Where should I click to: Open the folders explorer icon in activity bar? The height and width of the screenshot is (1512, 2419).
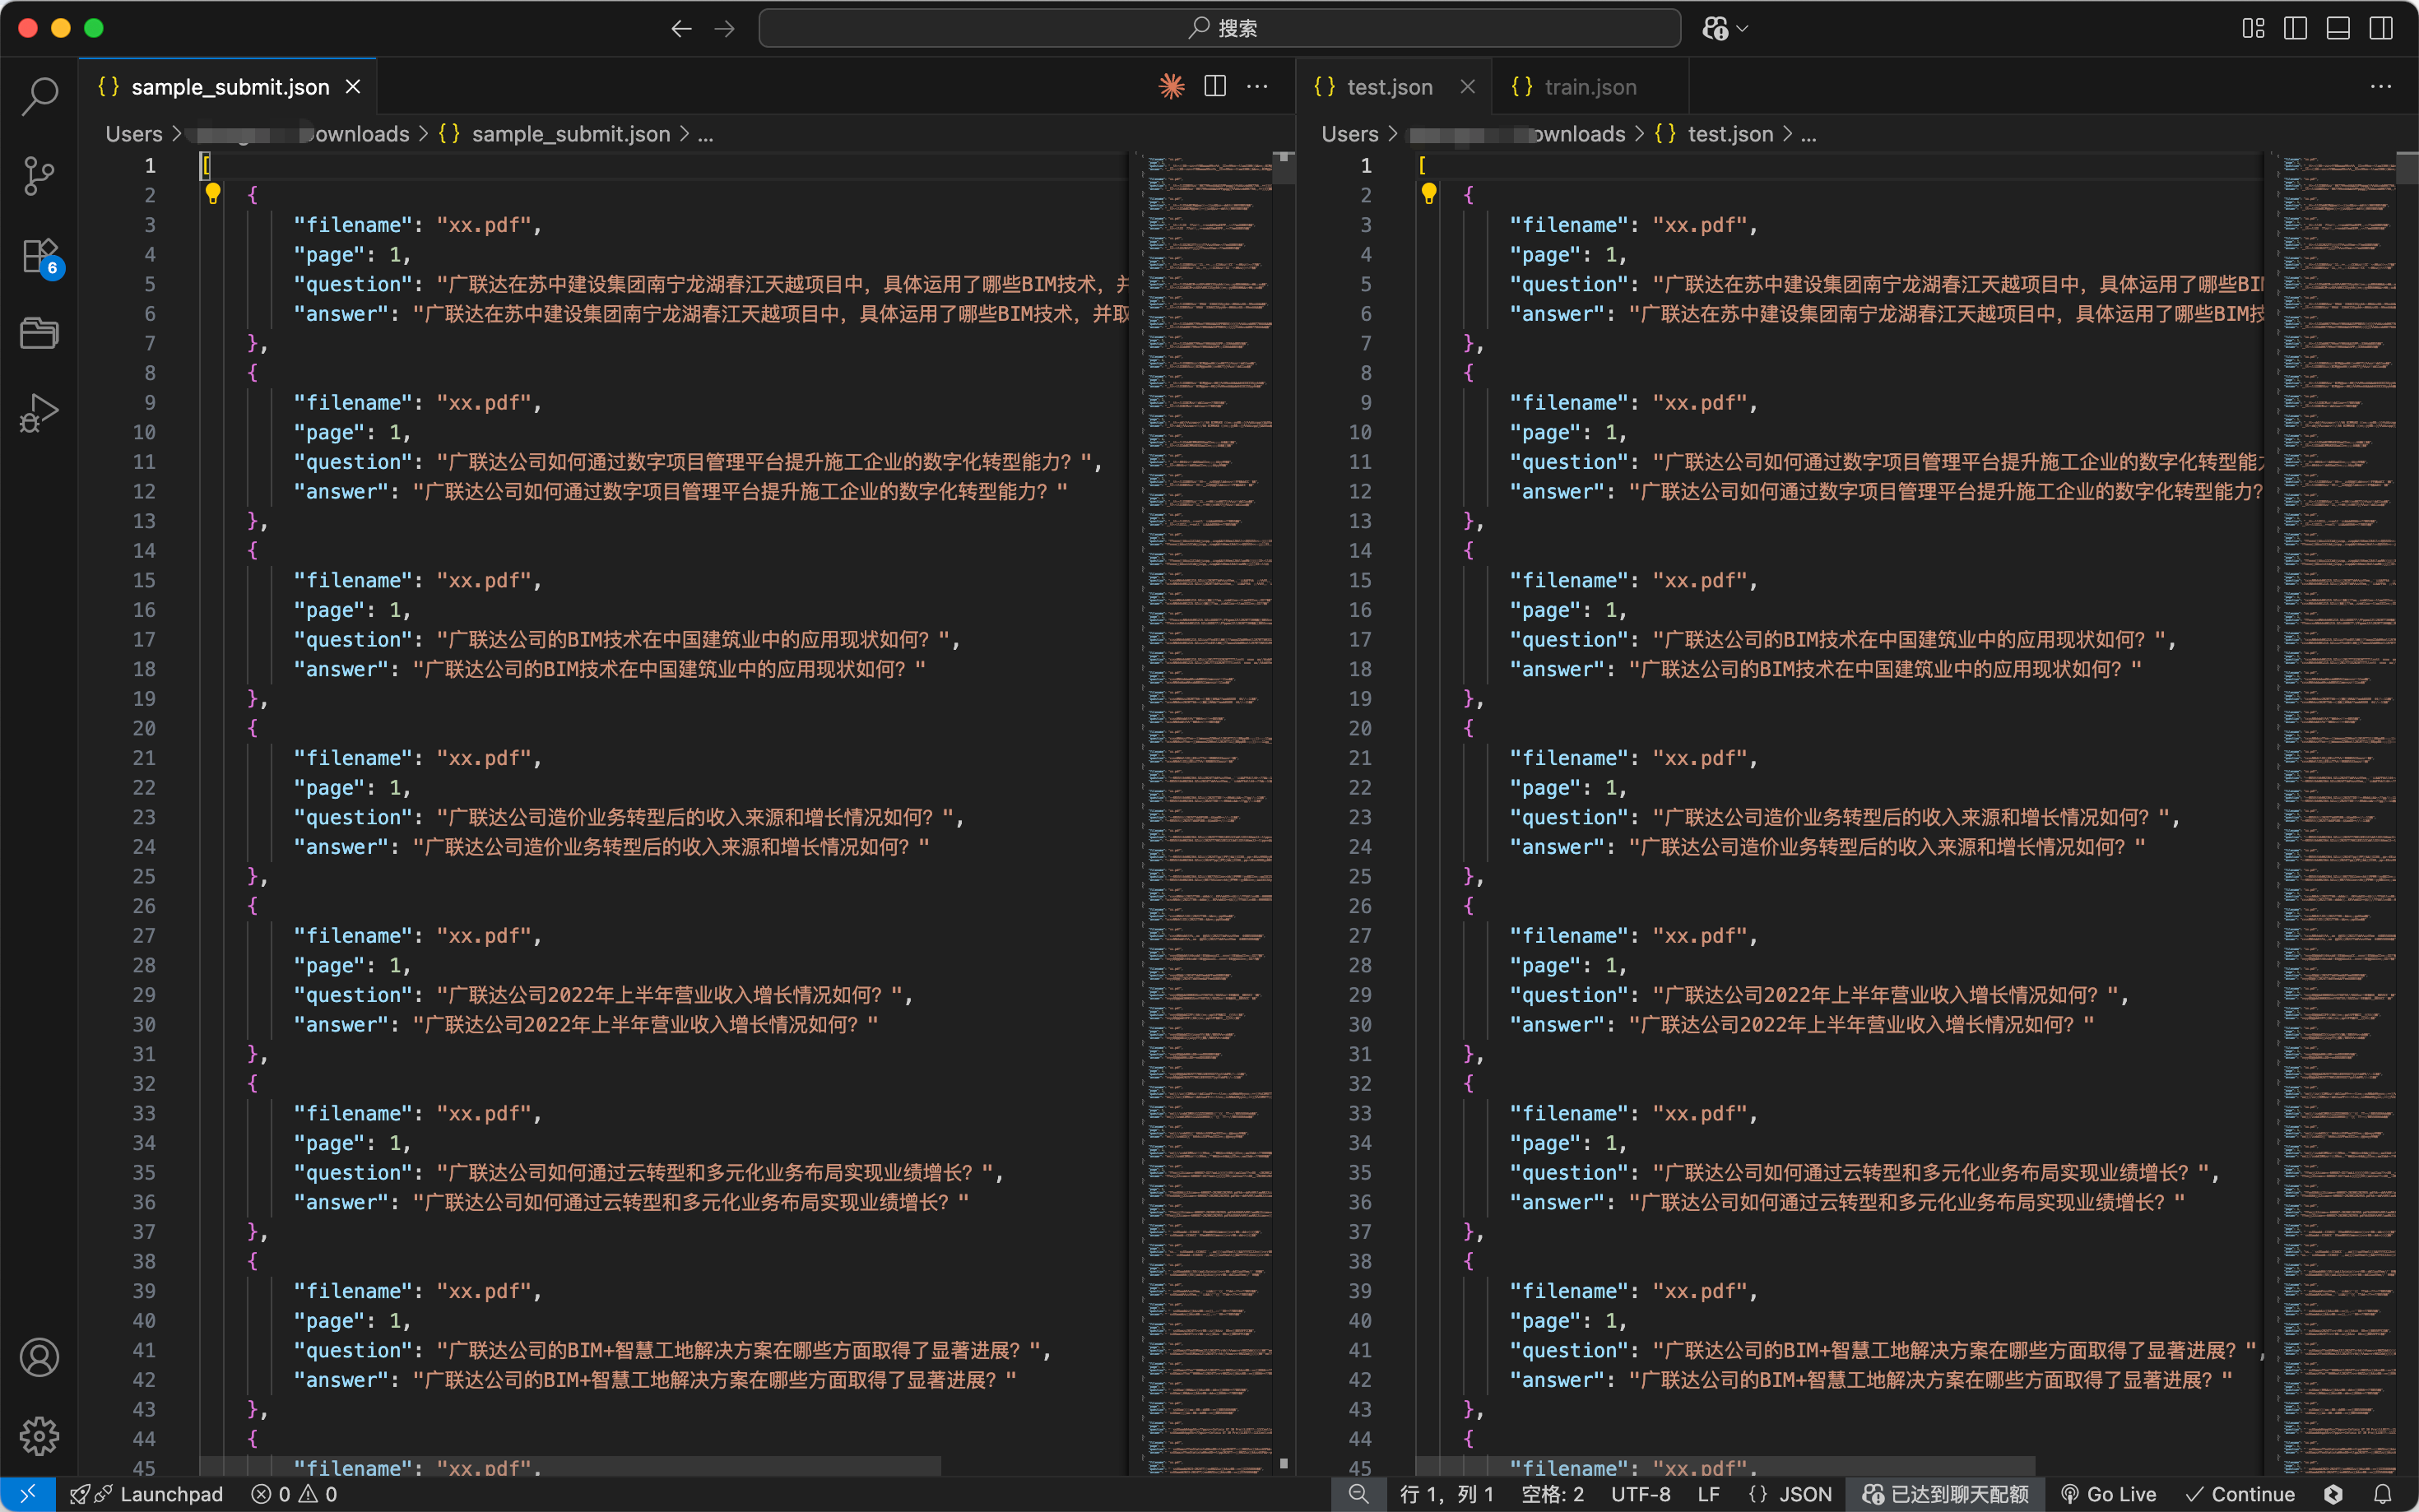tap(39, 333)
